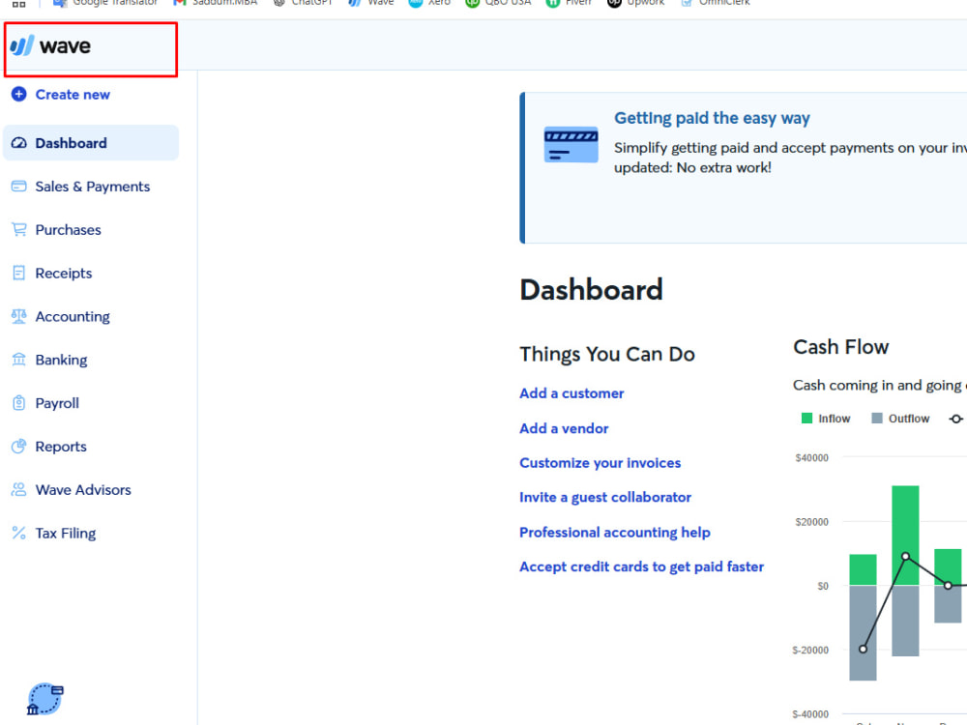Open Professional accounting help link
The image size is (967, 725).
[x=615, y=532]
